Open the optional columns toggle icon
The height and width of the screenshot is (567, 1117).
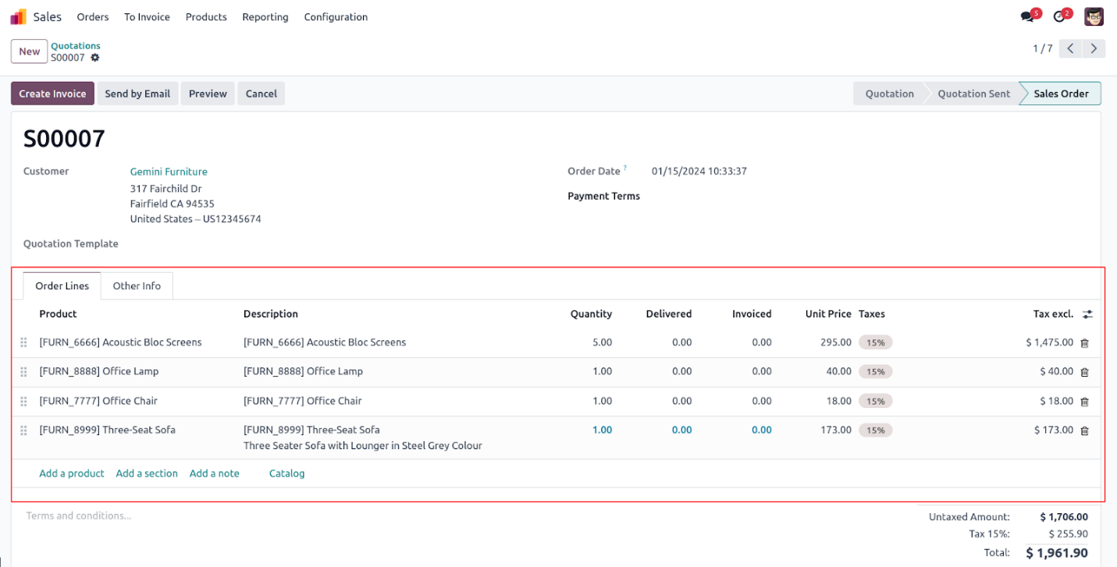(x=1087, y=314)
